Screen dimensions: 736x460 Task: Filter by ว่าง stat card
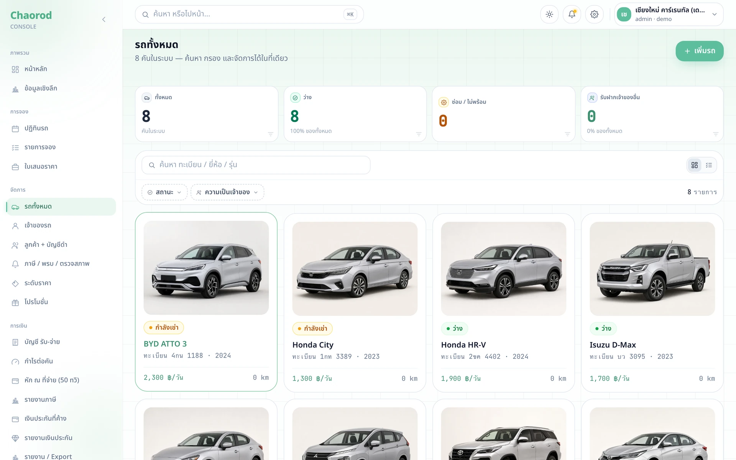355,114
